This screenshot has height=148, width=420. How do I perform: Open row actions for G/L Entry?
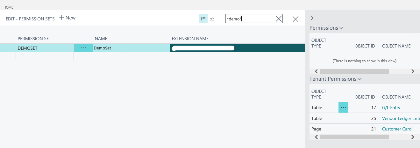pos(343,108)
